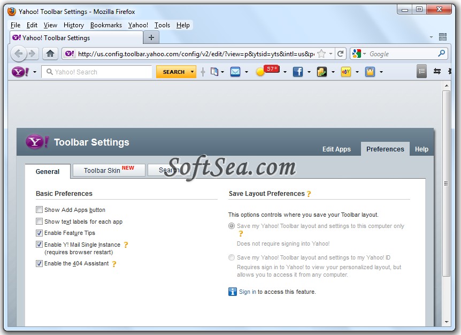461x335 pixels.
Task: Select the General tab
Action: pos(48,171)
